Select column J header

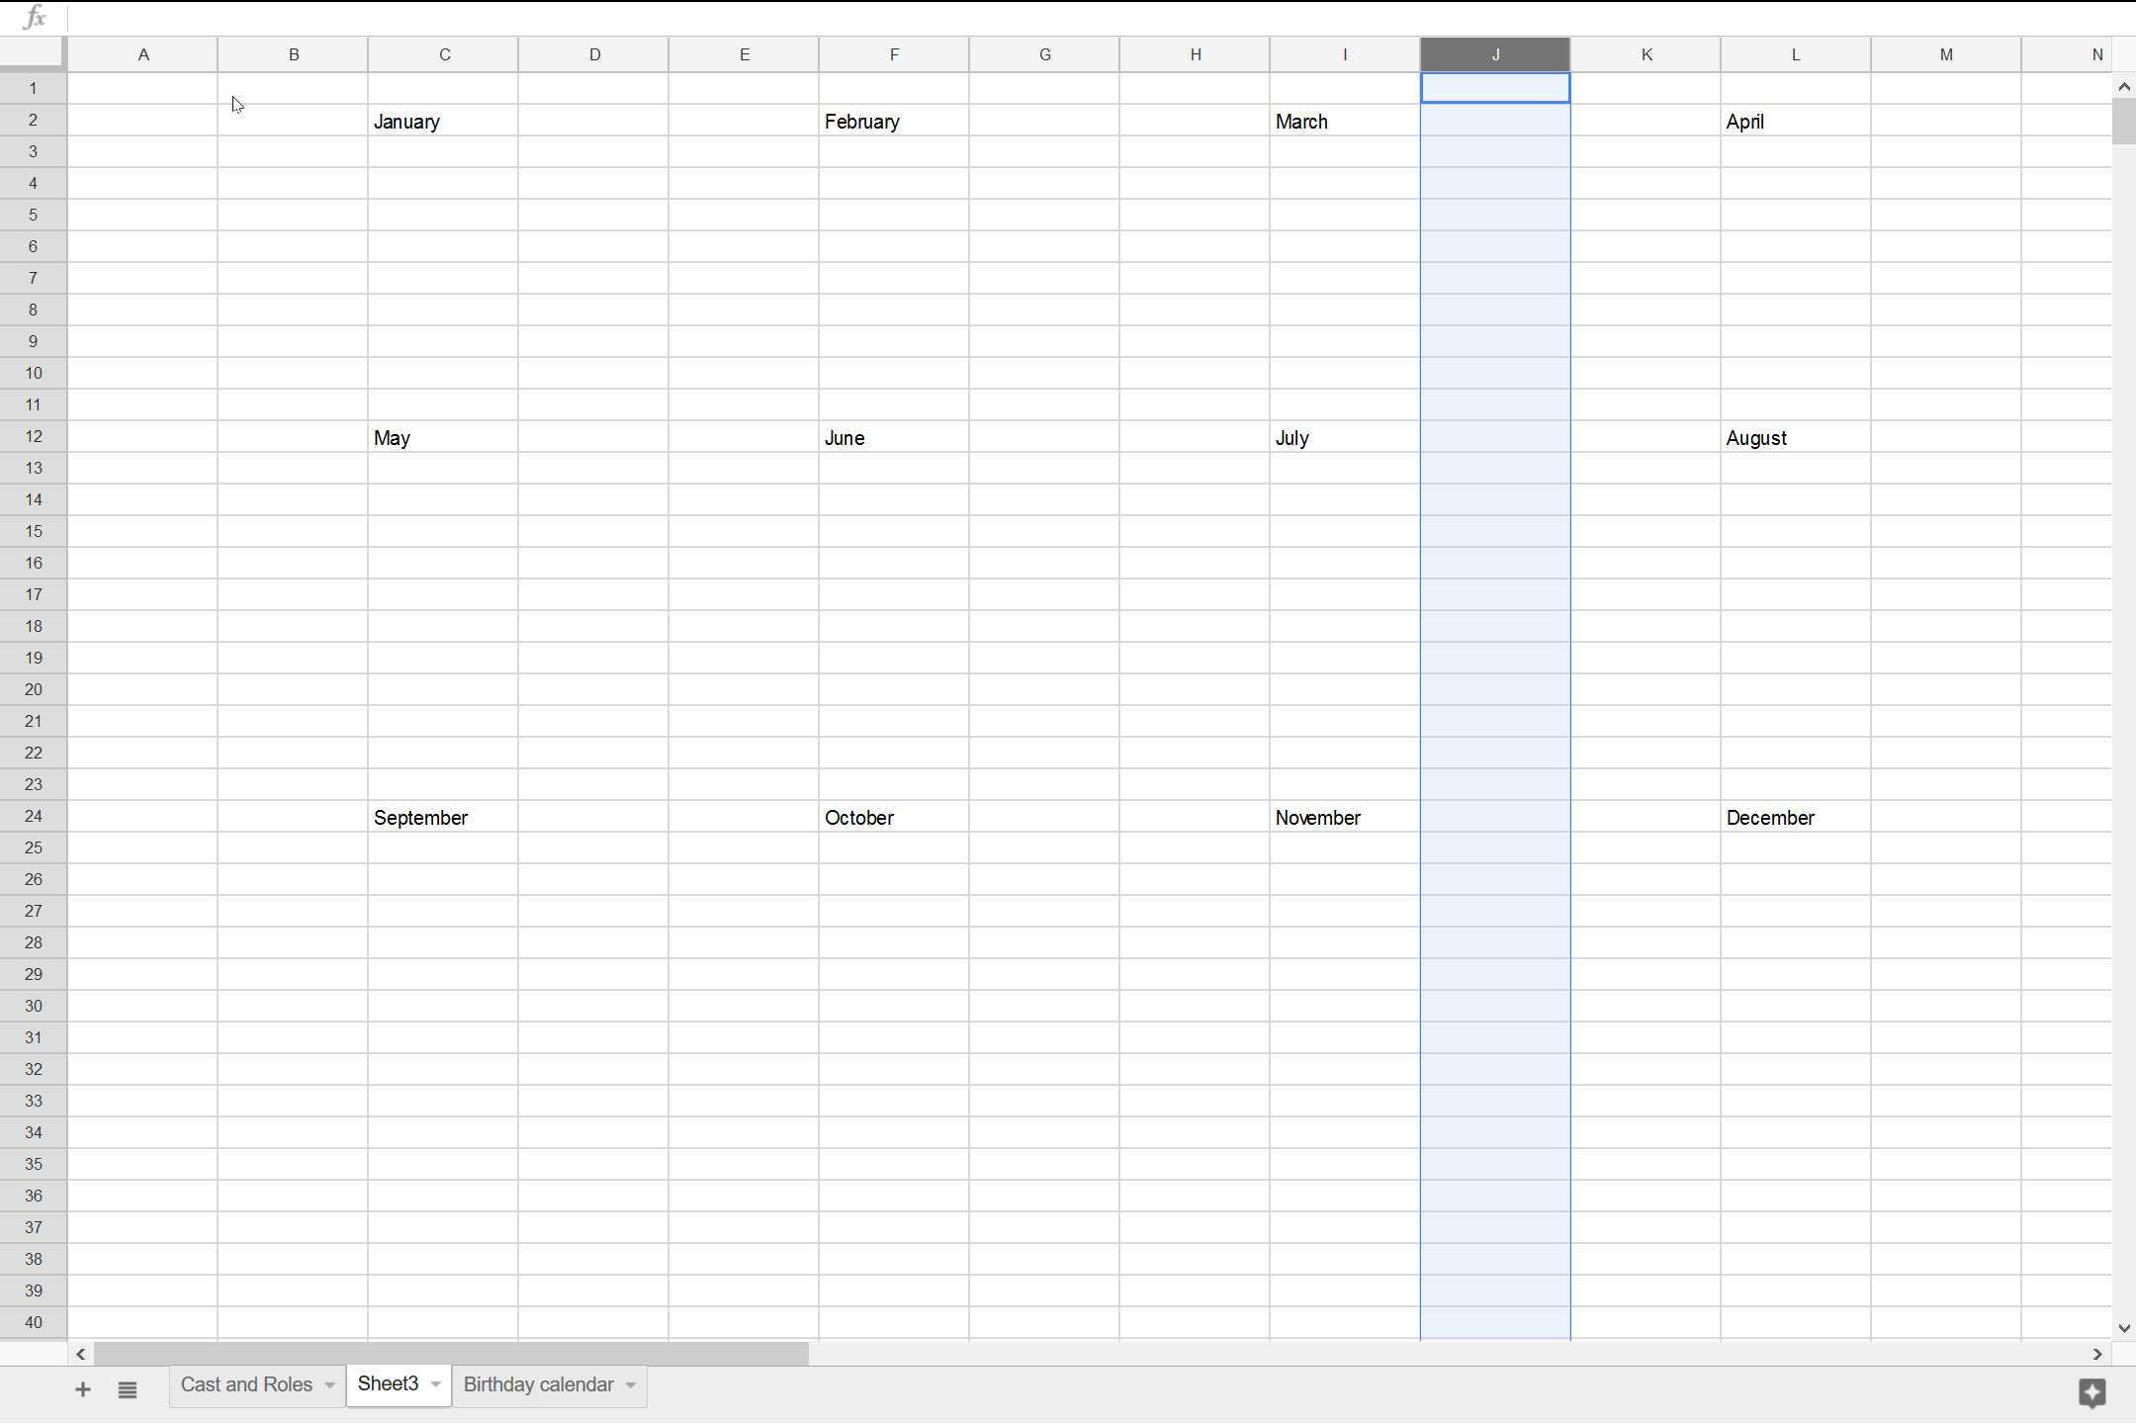[1494, 54]
